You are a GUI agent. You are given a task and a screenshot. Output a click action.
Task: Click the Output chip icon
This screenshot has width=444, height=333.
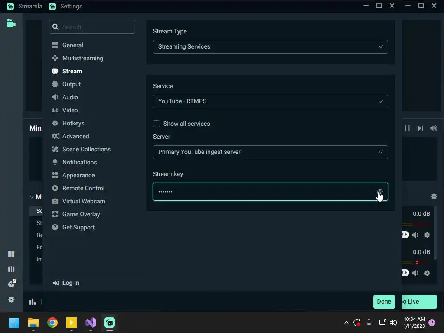point(55,85)
